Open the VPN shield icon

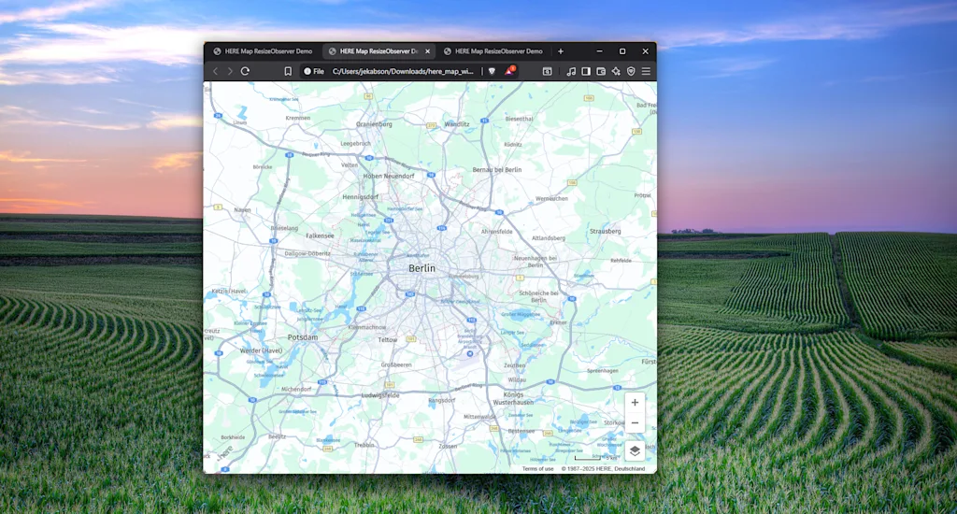(631, 71)
